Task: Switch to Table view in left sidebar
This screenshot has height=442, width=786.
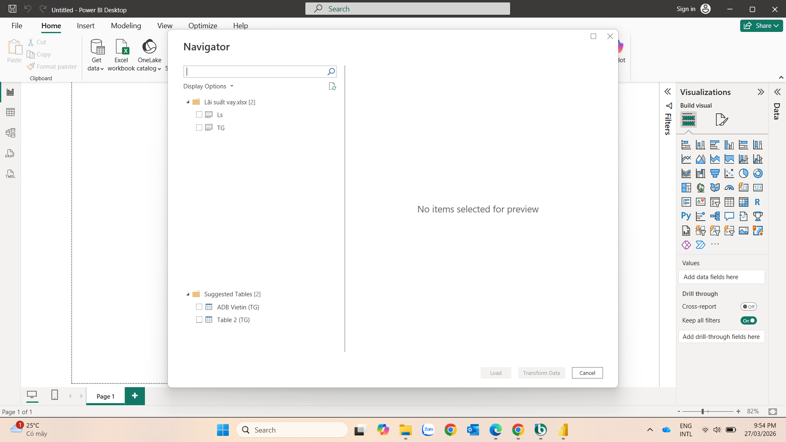Action: coord(10,112)
